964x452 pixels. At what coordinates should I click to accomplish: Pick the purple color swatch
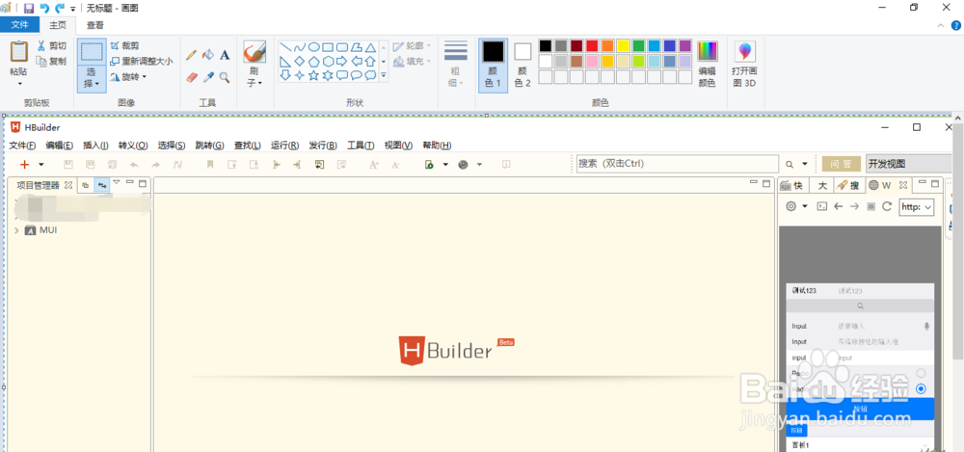pos(684,46)
